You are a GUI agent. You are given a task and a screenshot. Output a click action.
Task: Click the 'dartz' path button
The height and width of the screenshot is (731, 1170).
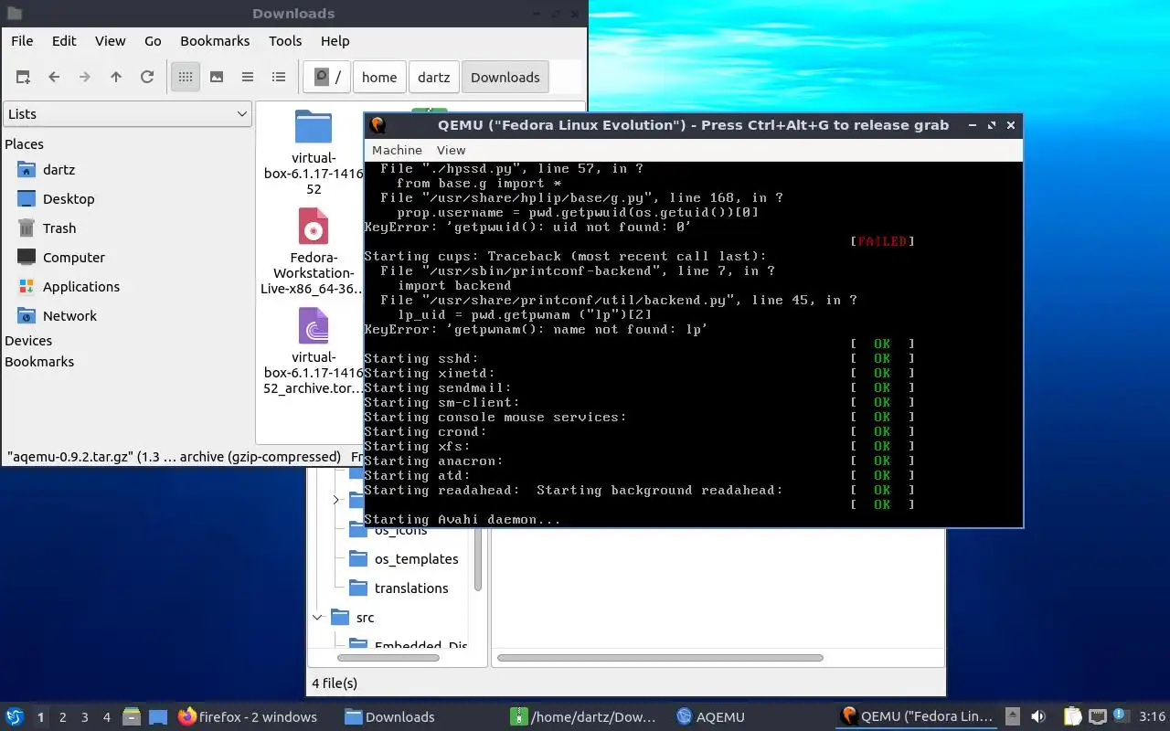point(434,78)
